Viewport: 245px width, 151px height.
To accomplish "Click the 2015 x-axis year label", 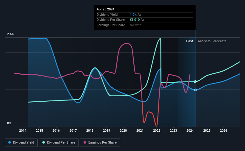I will point(39,130).
